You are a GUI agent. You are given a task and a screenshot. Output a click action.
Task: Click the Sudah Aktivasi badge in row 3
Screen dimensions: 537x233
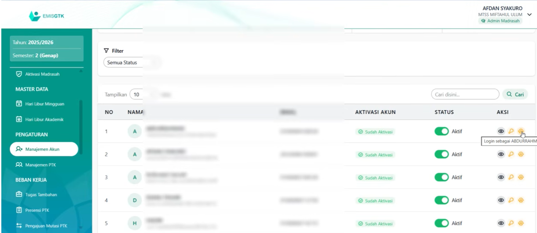tap(375, 178)
